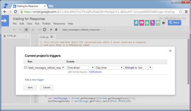Close the Waiting for Response browser tab
The height and width of the screenshot is (111, 191).
[x=45, y=6]
